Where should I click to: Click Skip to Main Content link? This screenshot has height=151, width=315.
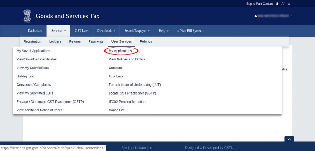point(259,4)
